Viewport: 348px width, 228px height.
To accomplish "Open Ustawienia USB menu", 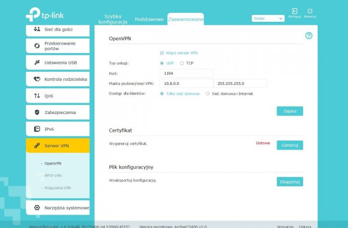I will (x=58, y=62).
